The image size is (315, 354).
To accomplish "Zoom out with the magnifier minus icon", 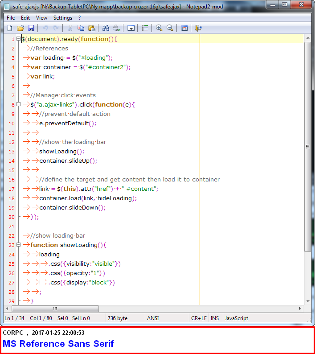I will (x=170, y=28).
